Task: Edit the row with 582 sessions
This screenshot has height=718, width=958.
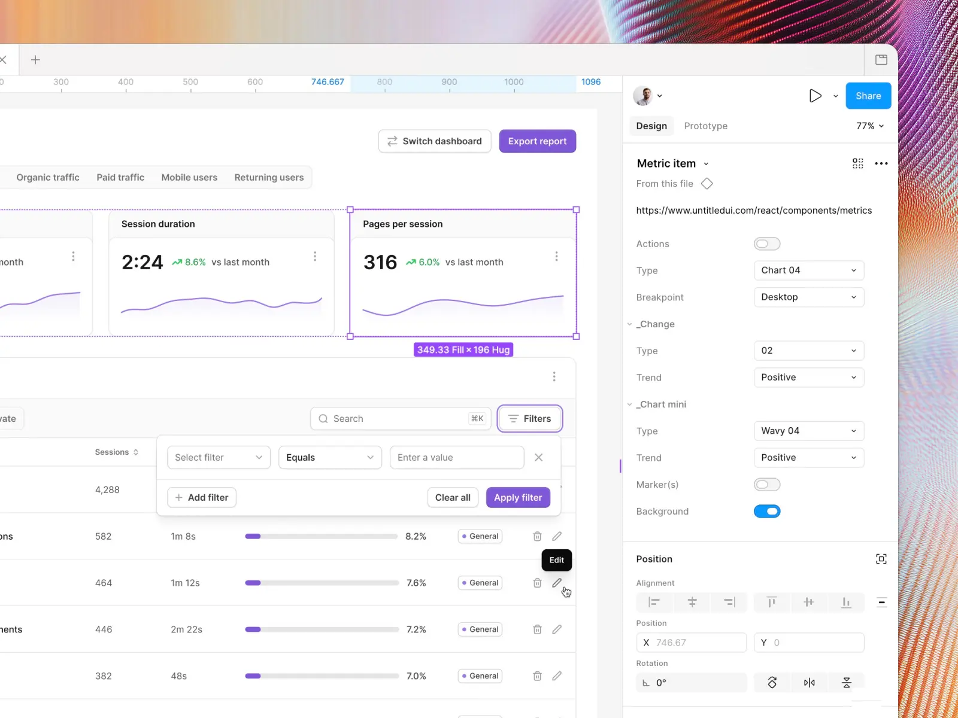Action: click(x=557, y=536)
